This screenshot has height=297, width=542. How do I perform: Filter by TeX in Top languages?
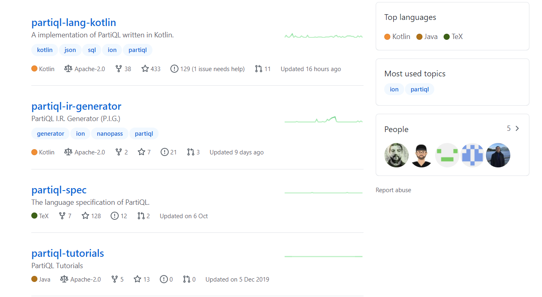pyautogui.click(x=453, y=37)
